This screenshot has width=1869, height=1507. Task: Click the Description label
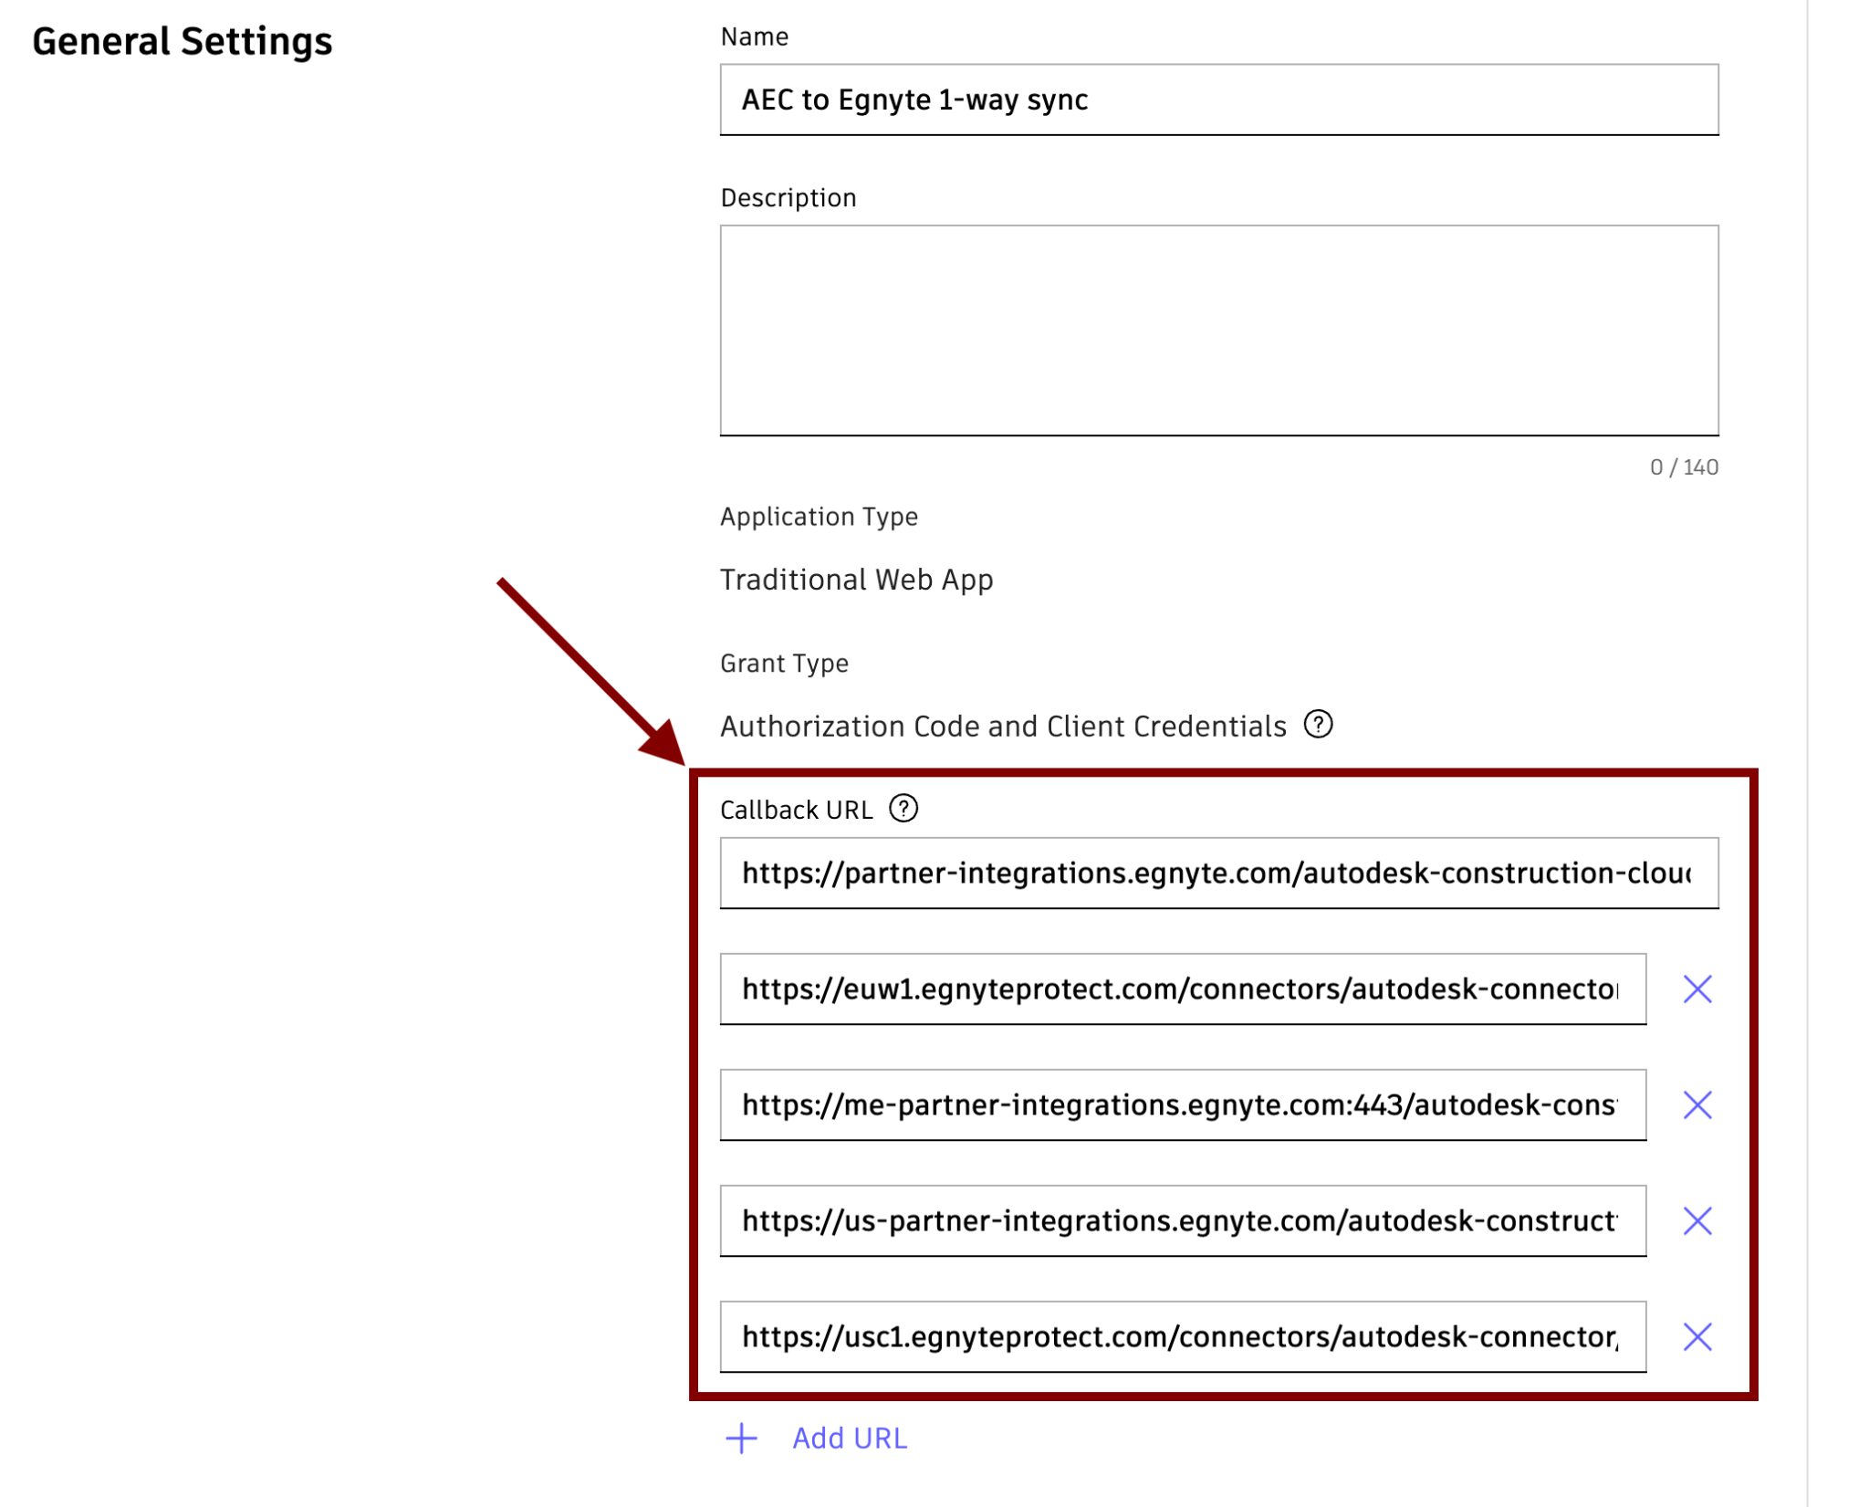click(x=788, y=198)
